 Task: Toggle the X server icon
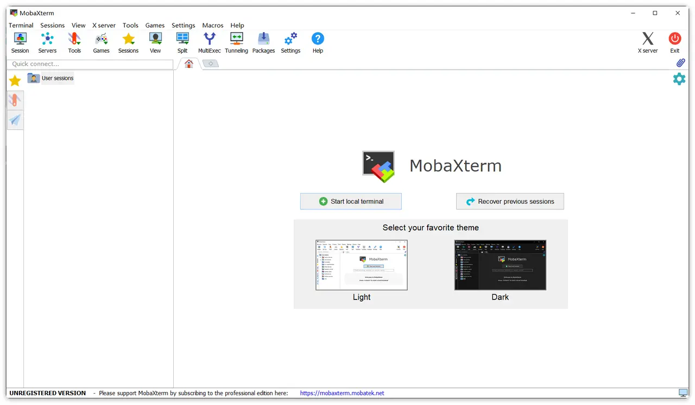(647, 43)
